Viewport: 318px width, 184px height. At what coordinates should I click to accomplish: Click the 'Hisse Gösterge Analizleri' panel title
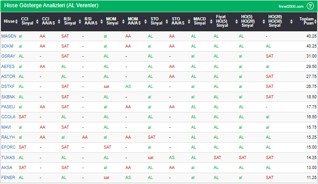click(x=51, y=6)
